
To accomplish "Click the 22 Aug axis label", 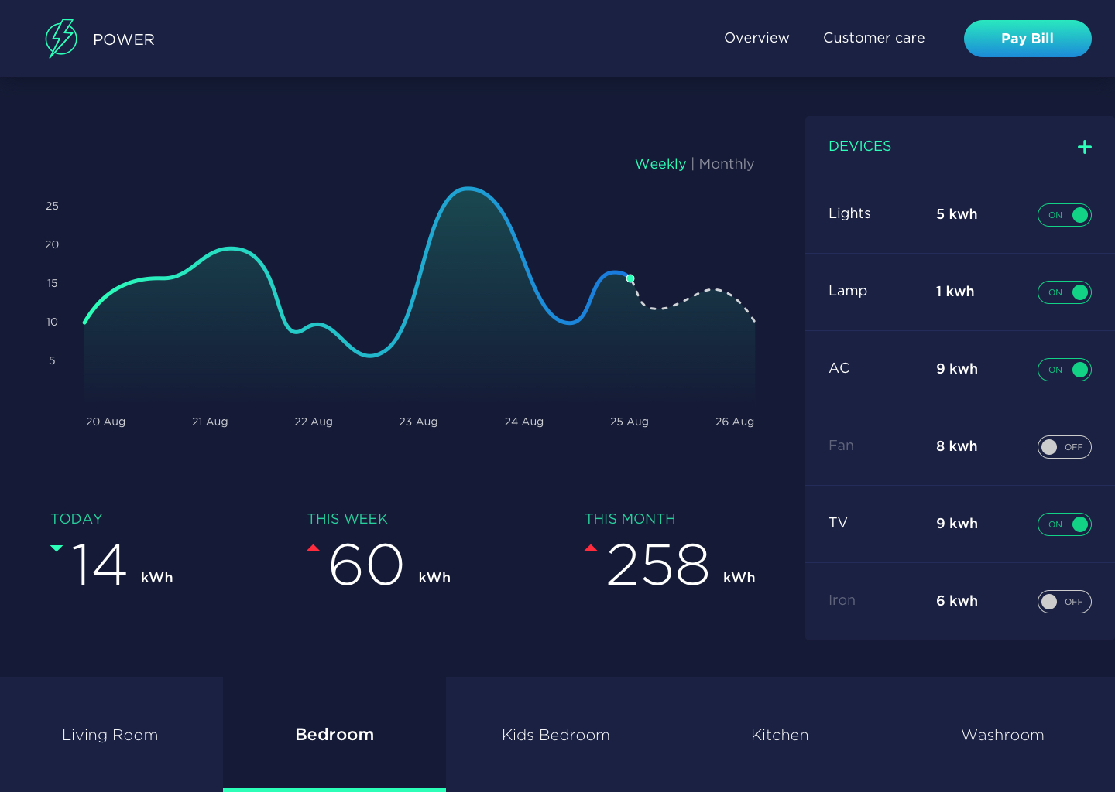I will (x=314, y=422).
